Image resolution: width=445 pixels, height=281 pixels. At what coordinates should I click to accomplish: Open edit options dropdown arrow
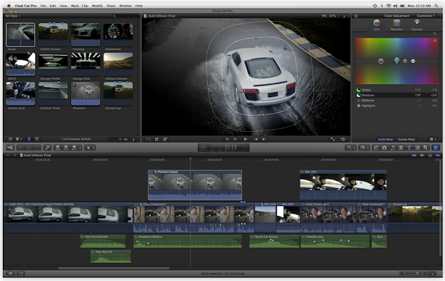click(x=80, y=148)
